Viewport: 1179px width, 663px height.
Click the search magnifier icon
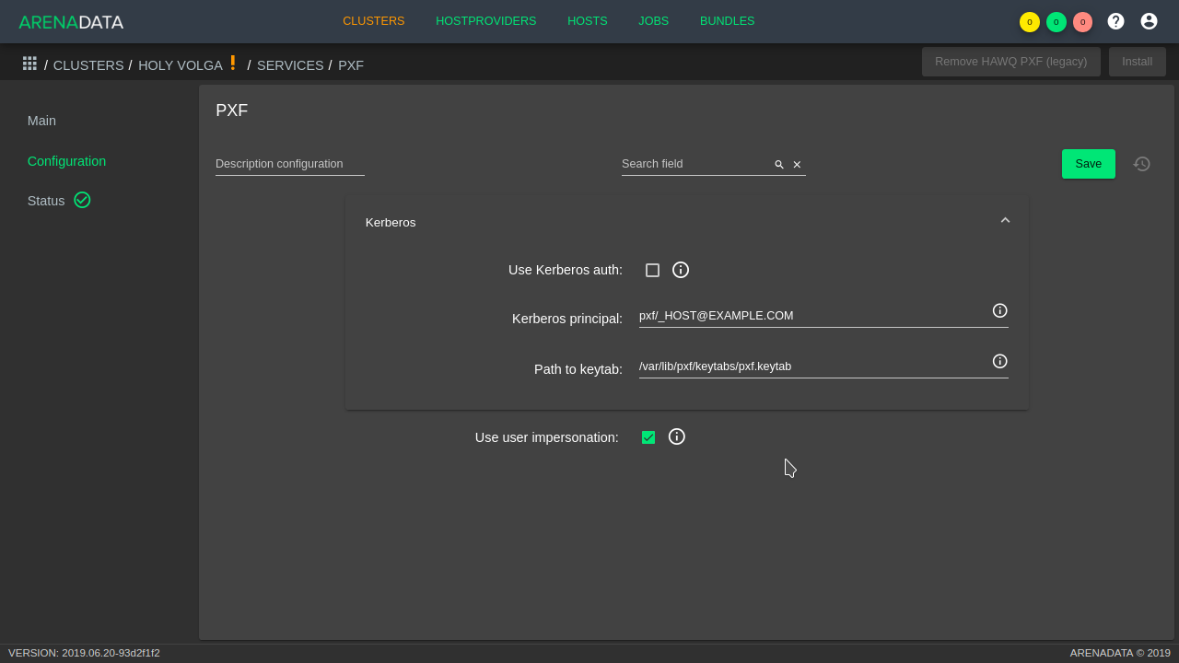779,165
